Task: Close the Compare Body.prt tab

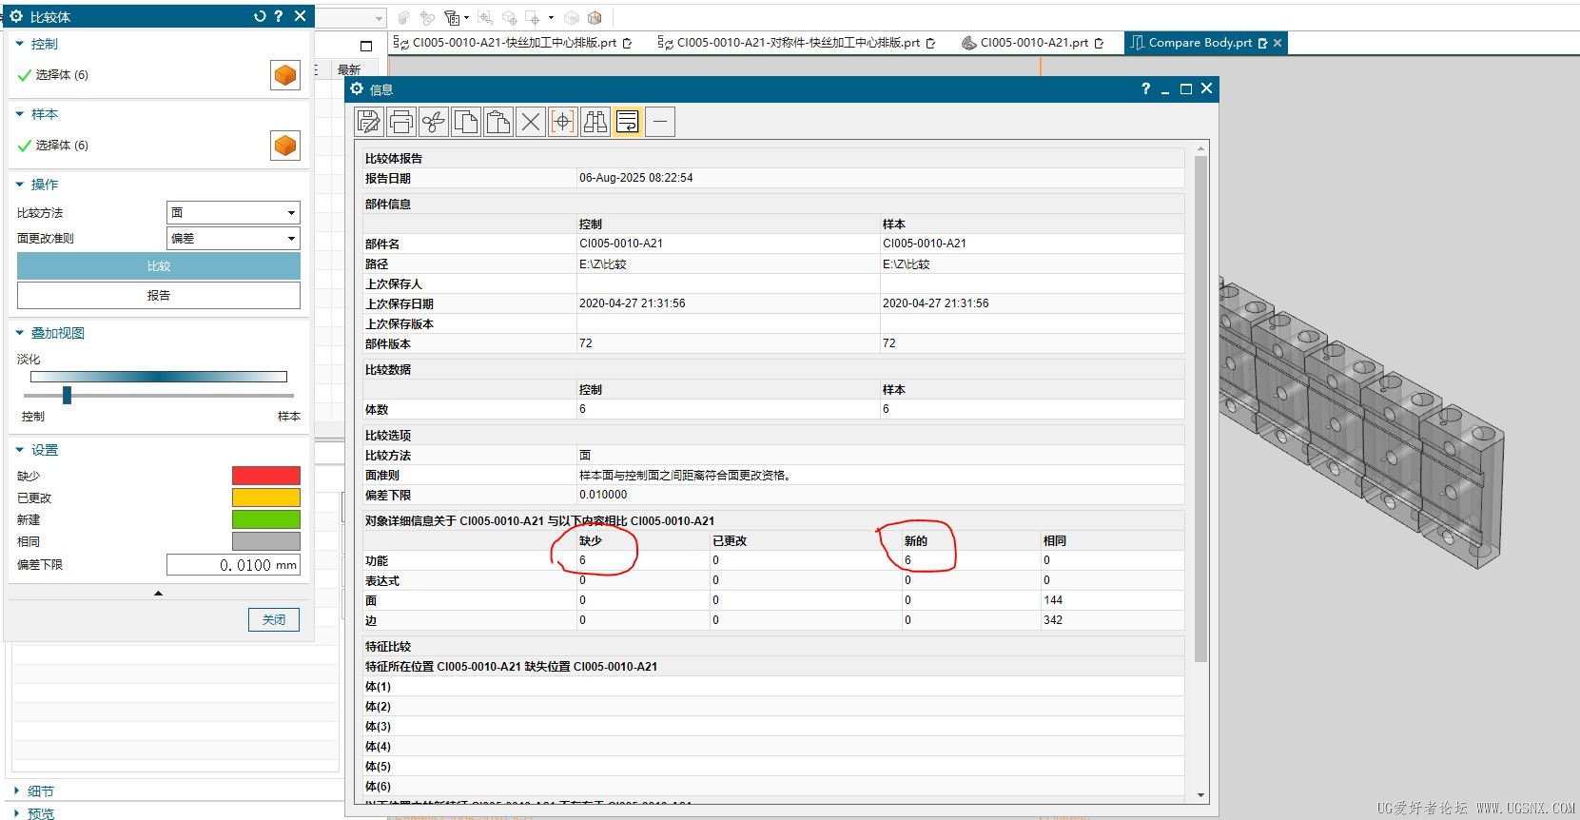Action: point(1278,43)
